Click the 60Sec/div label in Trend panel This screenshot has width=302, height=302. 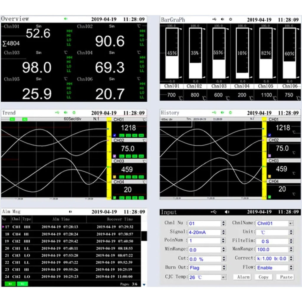(x=73, y=119)
